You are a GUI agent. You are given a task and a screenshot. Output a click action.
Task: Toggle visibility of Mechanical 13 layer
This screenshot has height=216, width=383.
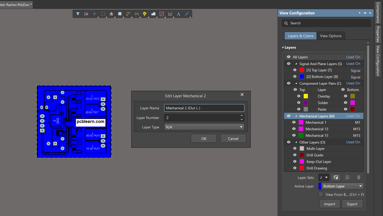tap(294, 129)
